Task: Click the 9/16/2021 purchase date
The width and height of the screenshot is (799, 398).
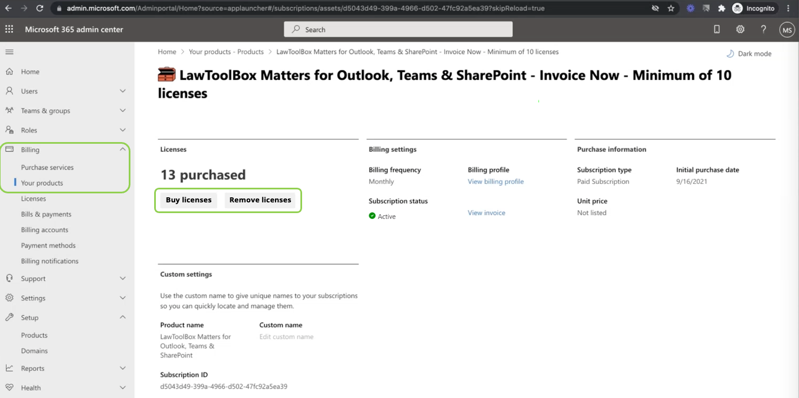Action: pos(691,182)
